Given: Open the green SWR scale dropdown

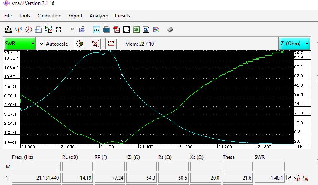Looking at the screenshot, I should (x=19, y=44).
